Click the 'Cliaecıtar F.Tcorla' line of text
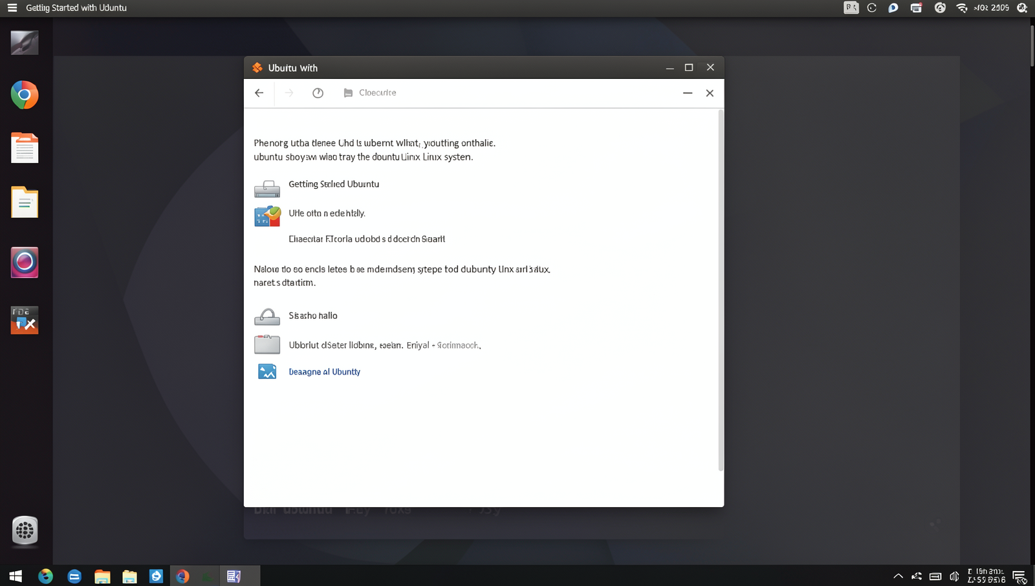 point(367,239)
